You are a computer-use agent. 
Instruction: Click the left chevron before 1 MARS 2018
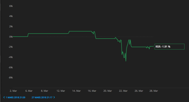4,97
